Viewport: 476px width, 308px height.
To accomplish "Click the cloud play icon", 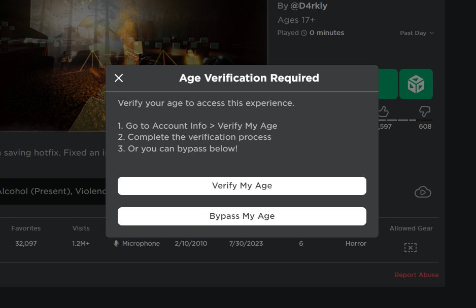I will click(423, 192).
